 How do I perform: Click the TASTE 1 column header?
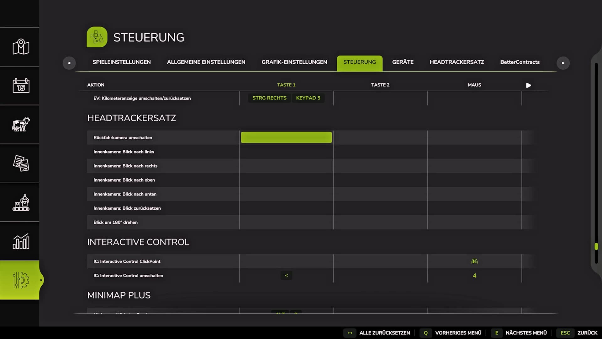click(286, 85)
